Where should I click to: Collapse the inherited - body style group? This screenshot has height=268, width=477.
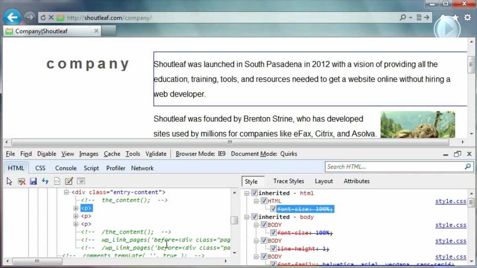click(247, 217)
